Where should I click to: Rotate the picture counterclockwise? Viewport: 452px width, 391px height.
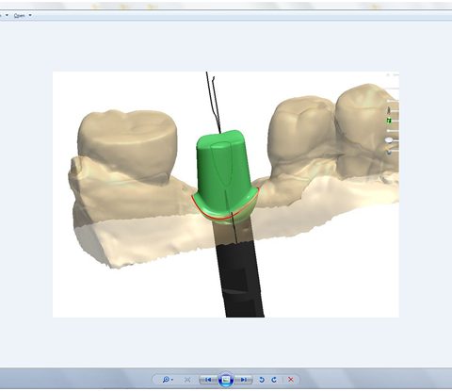(262, 380)
